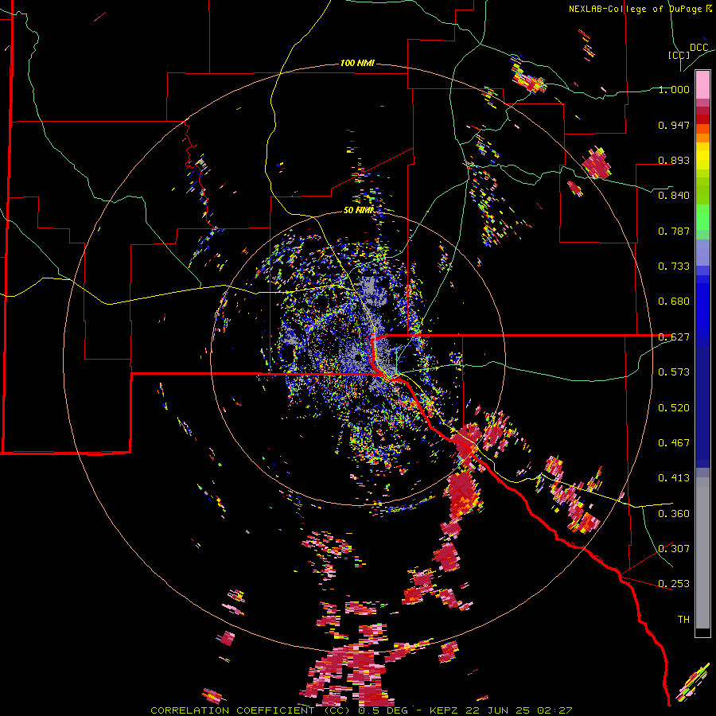Click the 0.787 color scale value
Viewport: 716px width, 716px height.
[674, 231]
